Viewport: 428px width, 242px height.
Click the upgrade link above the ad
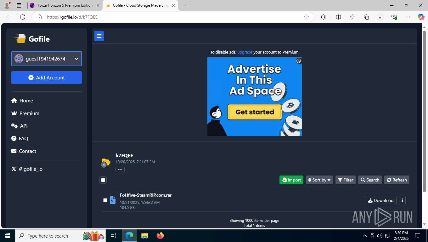(245, 52)
